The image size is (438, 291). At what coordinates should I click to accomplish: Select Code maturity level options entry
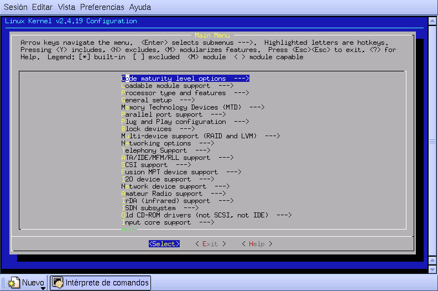[x=185, y=79]
